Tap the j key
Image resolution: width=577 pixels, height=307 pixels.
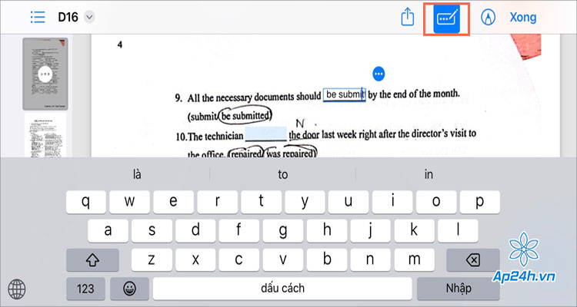tap(371, 231)
